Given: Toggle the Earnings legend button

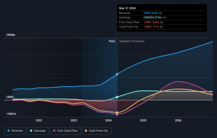Looking at the screenshot, I should coord(38,131).
